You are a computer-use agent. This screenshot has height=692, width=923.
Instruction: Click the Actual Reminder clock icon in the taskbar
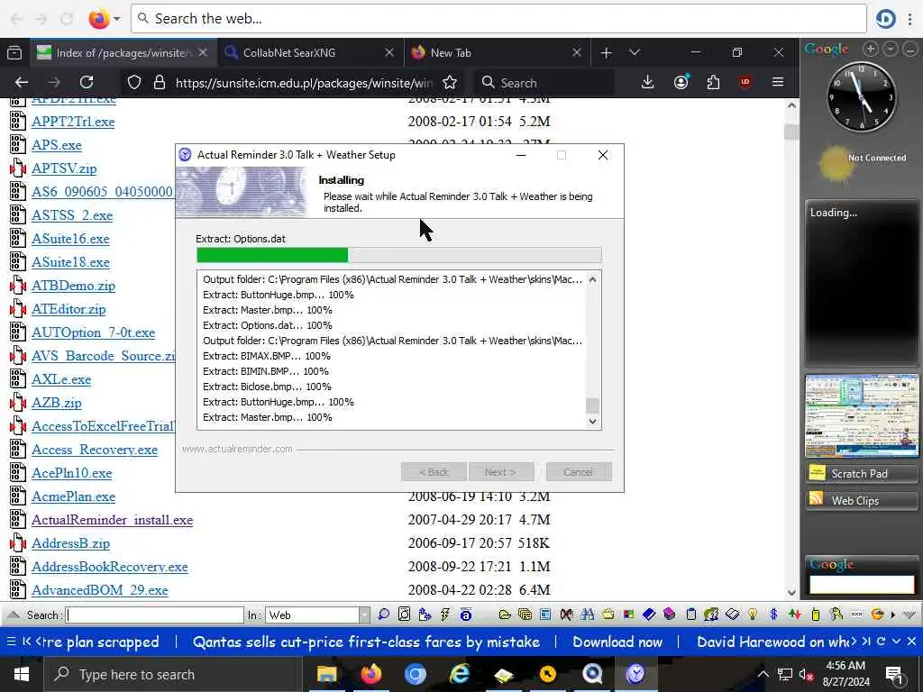pyautogui.click(x=635, y=674)
